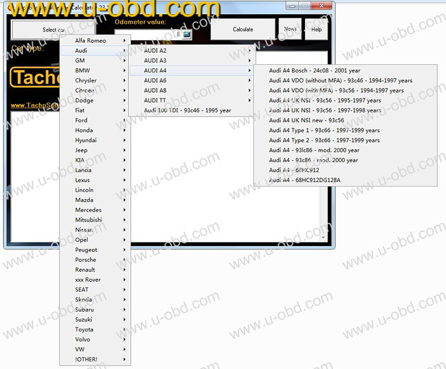Open the Help button
Viewport: 446px width, 369px height.
[x=316, y=29]
